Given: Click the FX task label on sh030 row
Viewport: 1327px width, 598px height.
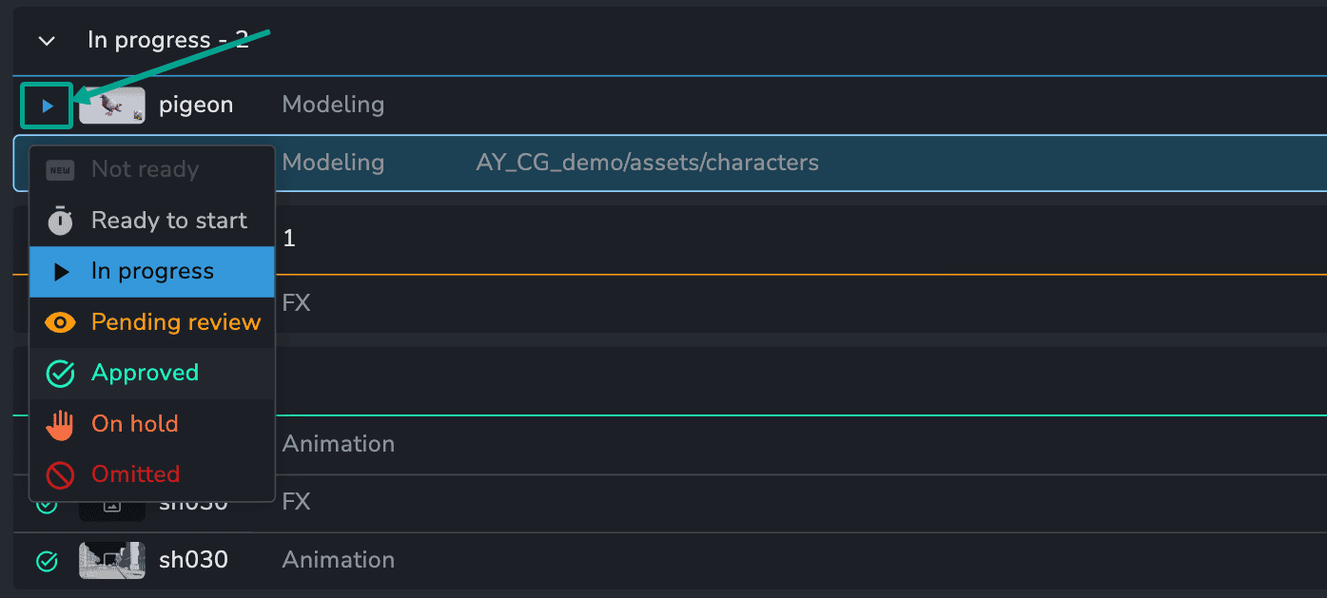Looking at the screenshot, I should click(296, 502).
